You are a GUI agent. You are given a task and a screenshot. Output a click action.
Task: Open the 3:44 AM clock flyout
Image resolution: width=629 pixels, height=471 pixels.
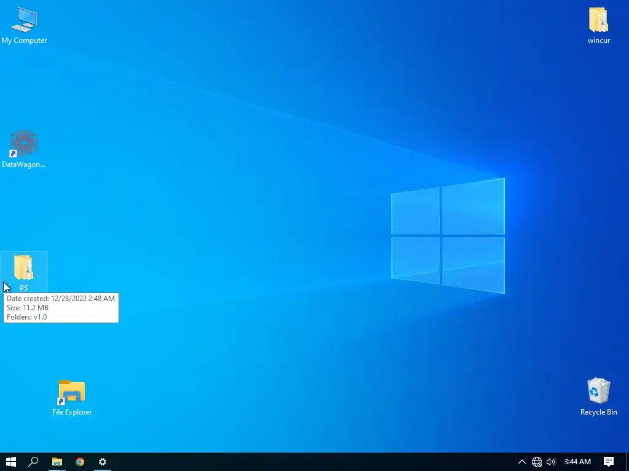(577, 462)
